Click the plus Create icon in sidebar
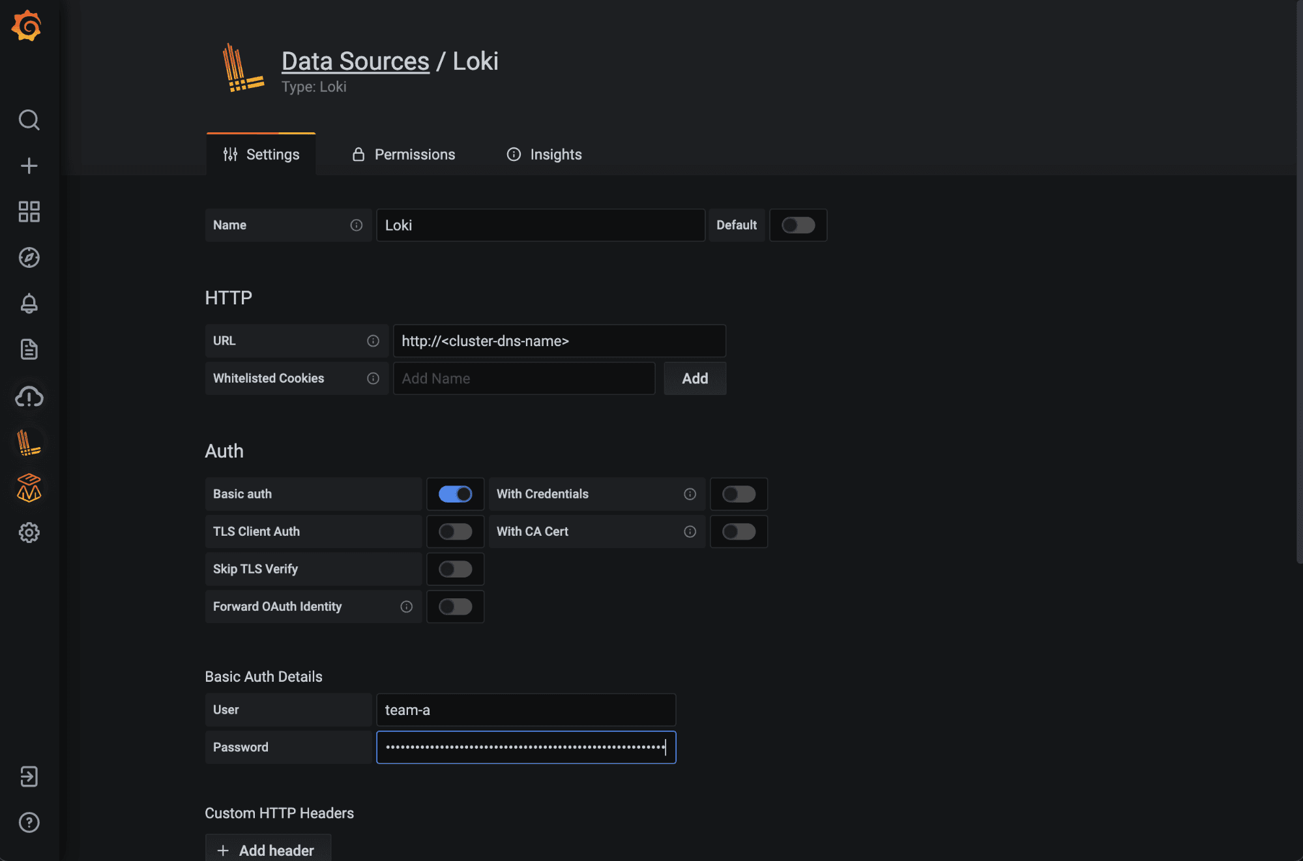The image size is (1303, 861). tap(29, 166)
